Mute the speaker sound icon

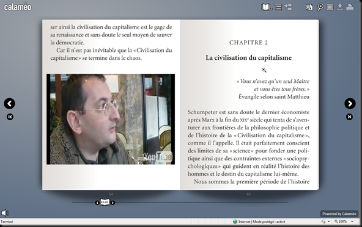pyautogui.click(x=5, y=213)
